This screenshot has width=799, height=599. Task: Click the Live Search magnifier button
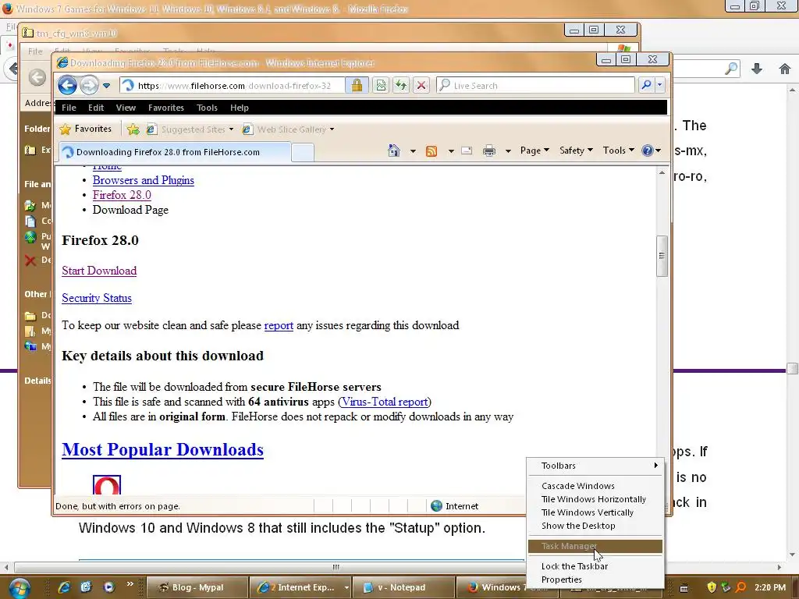pyautogui.click(x=646, y=85)
